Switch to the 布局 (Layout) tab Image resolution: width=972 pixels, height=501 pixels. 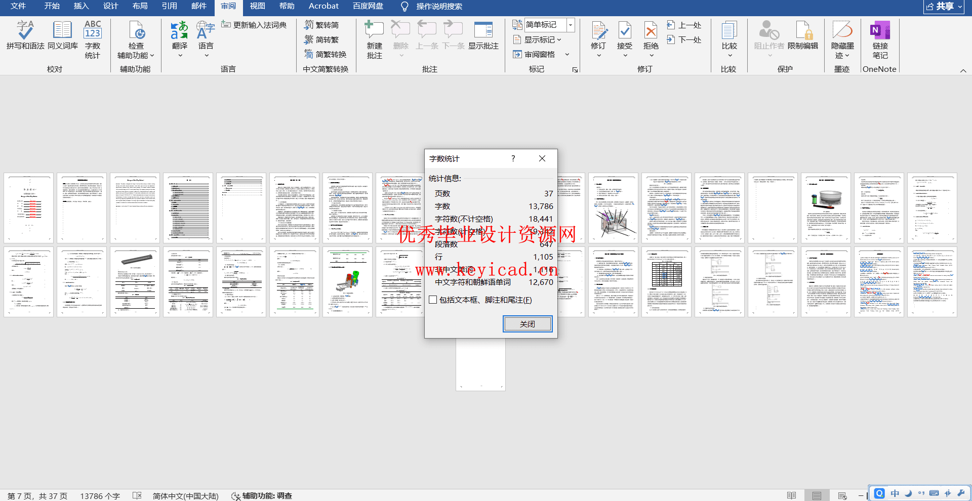tap(140, 6)
